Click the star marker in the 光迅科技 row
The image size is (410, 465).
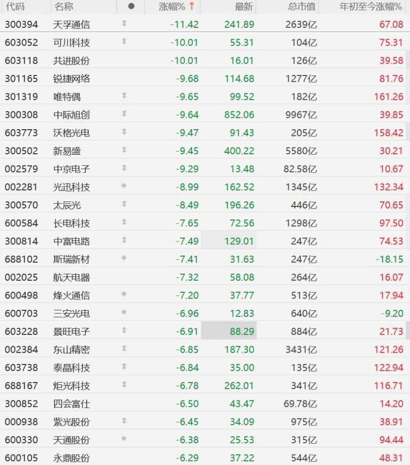(124, 186)
